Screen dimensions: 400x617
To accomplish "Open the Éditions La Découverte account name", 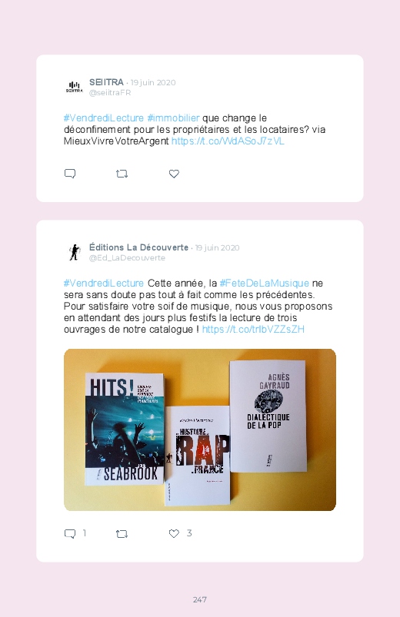I will tap(138, 247).
